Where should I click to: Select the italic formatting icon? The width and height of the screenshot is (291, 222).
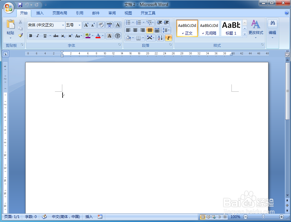click(x=38, y=36)
